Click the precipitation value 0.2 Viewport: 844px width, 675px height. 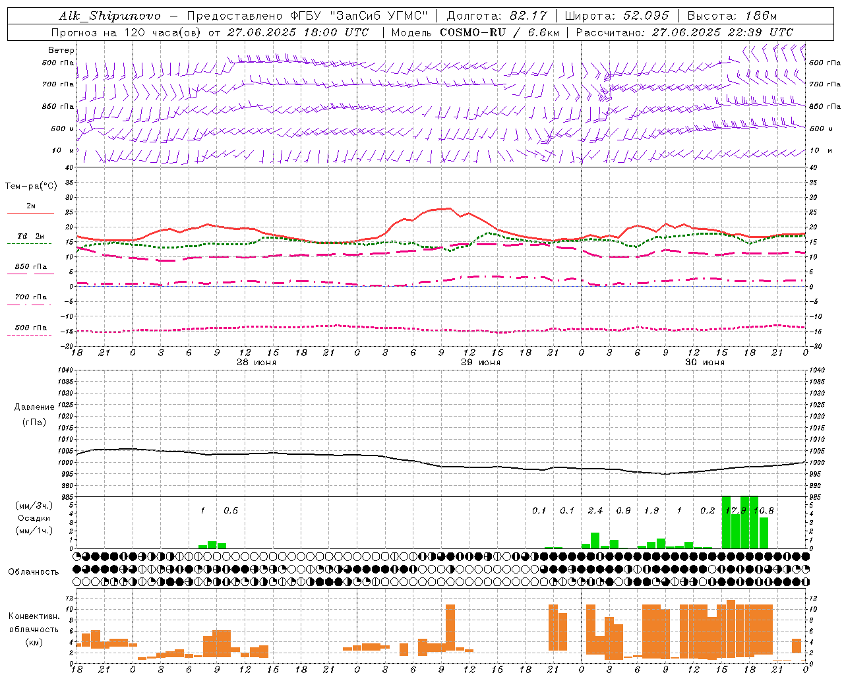click(708, 511)
